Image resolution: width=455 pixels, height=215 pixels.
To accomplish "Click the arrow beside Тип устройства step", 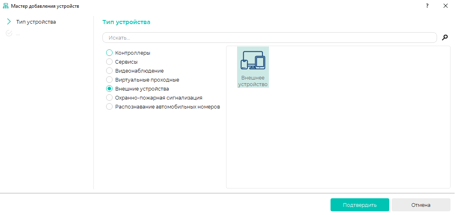I will click(9, 22).
